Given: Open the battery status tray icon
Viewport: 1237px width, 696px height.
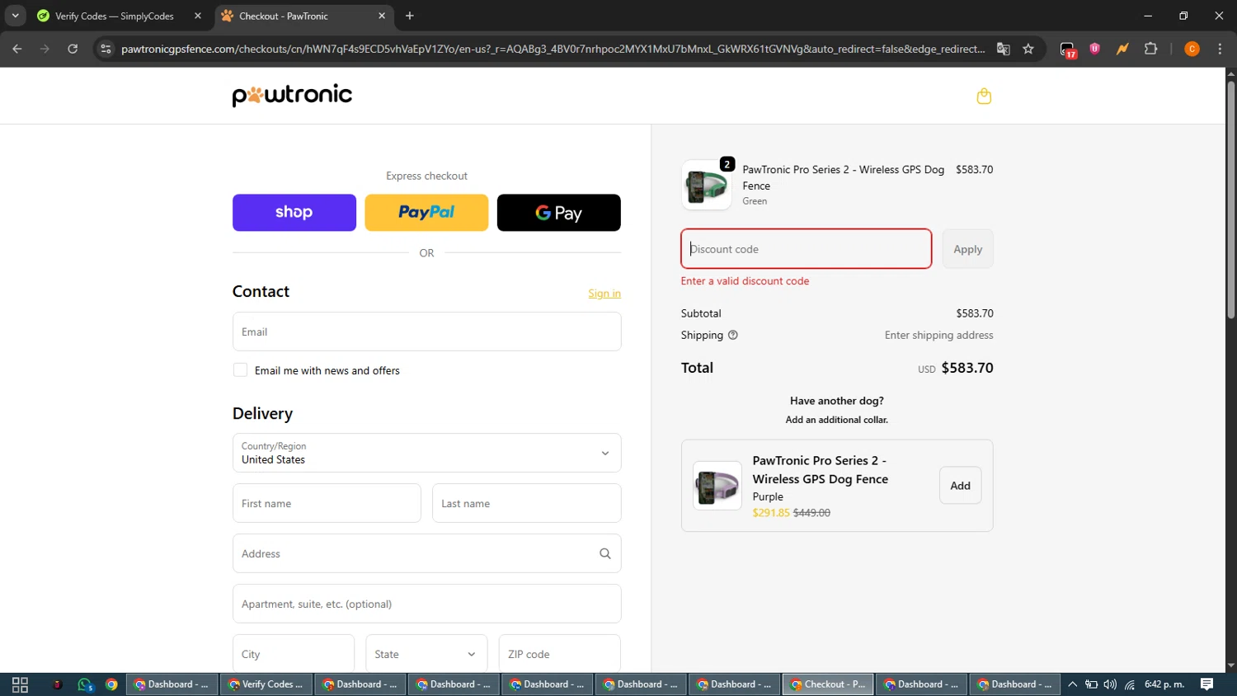Looking at the screenshot, I should coord(1091,684).
